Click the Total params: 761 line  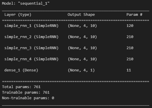(21, 87)
